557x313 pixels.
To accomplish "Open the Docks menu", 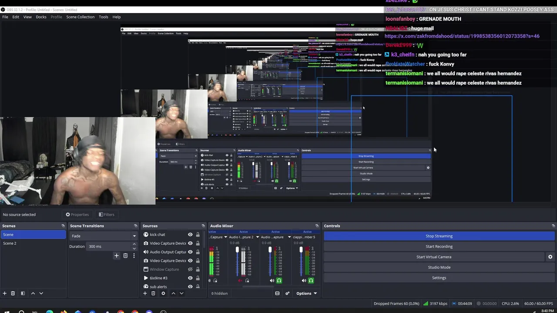I will tap(41, 17).
